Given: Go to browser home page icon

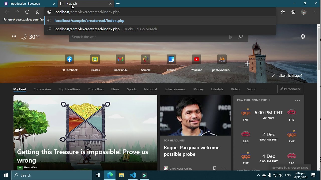Looking at the screenshot, I should [x=38, y=12].
